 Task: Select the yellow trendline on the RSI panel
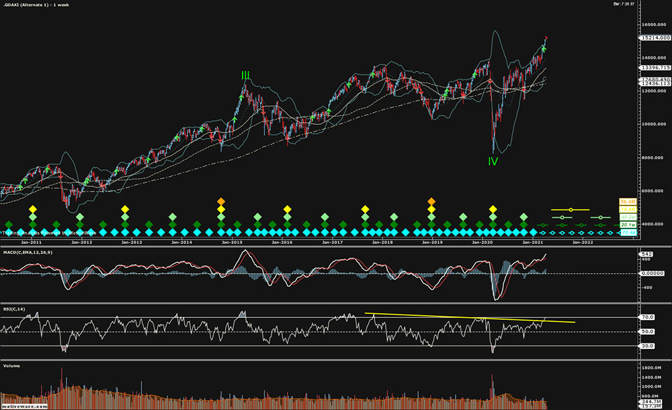point(470,318)
